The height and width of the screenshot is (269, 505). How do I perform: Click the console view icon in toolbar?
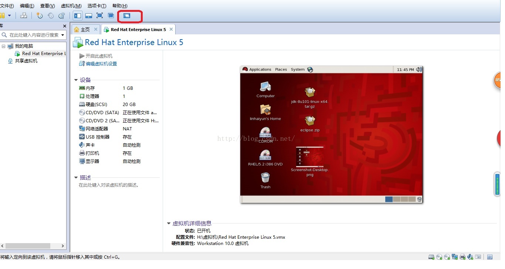click(127, 16)
